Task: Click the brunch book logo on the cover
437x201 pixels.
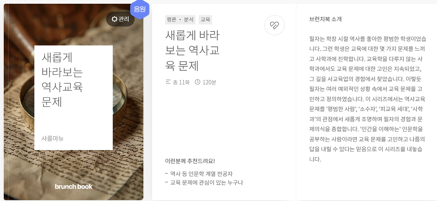Action: coord(73,186)
